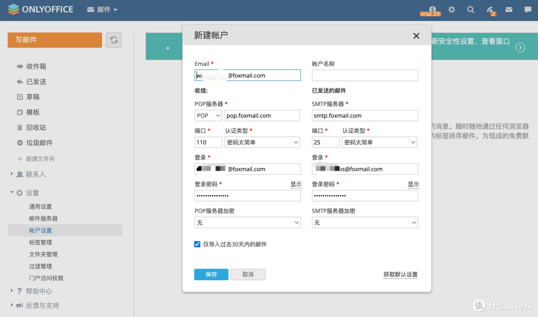Select 帐户设置 account settings
The height and width of the screenshot is (317, 538).
[65, 230]
